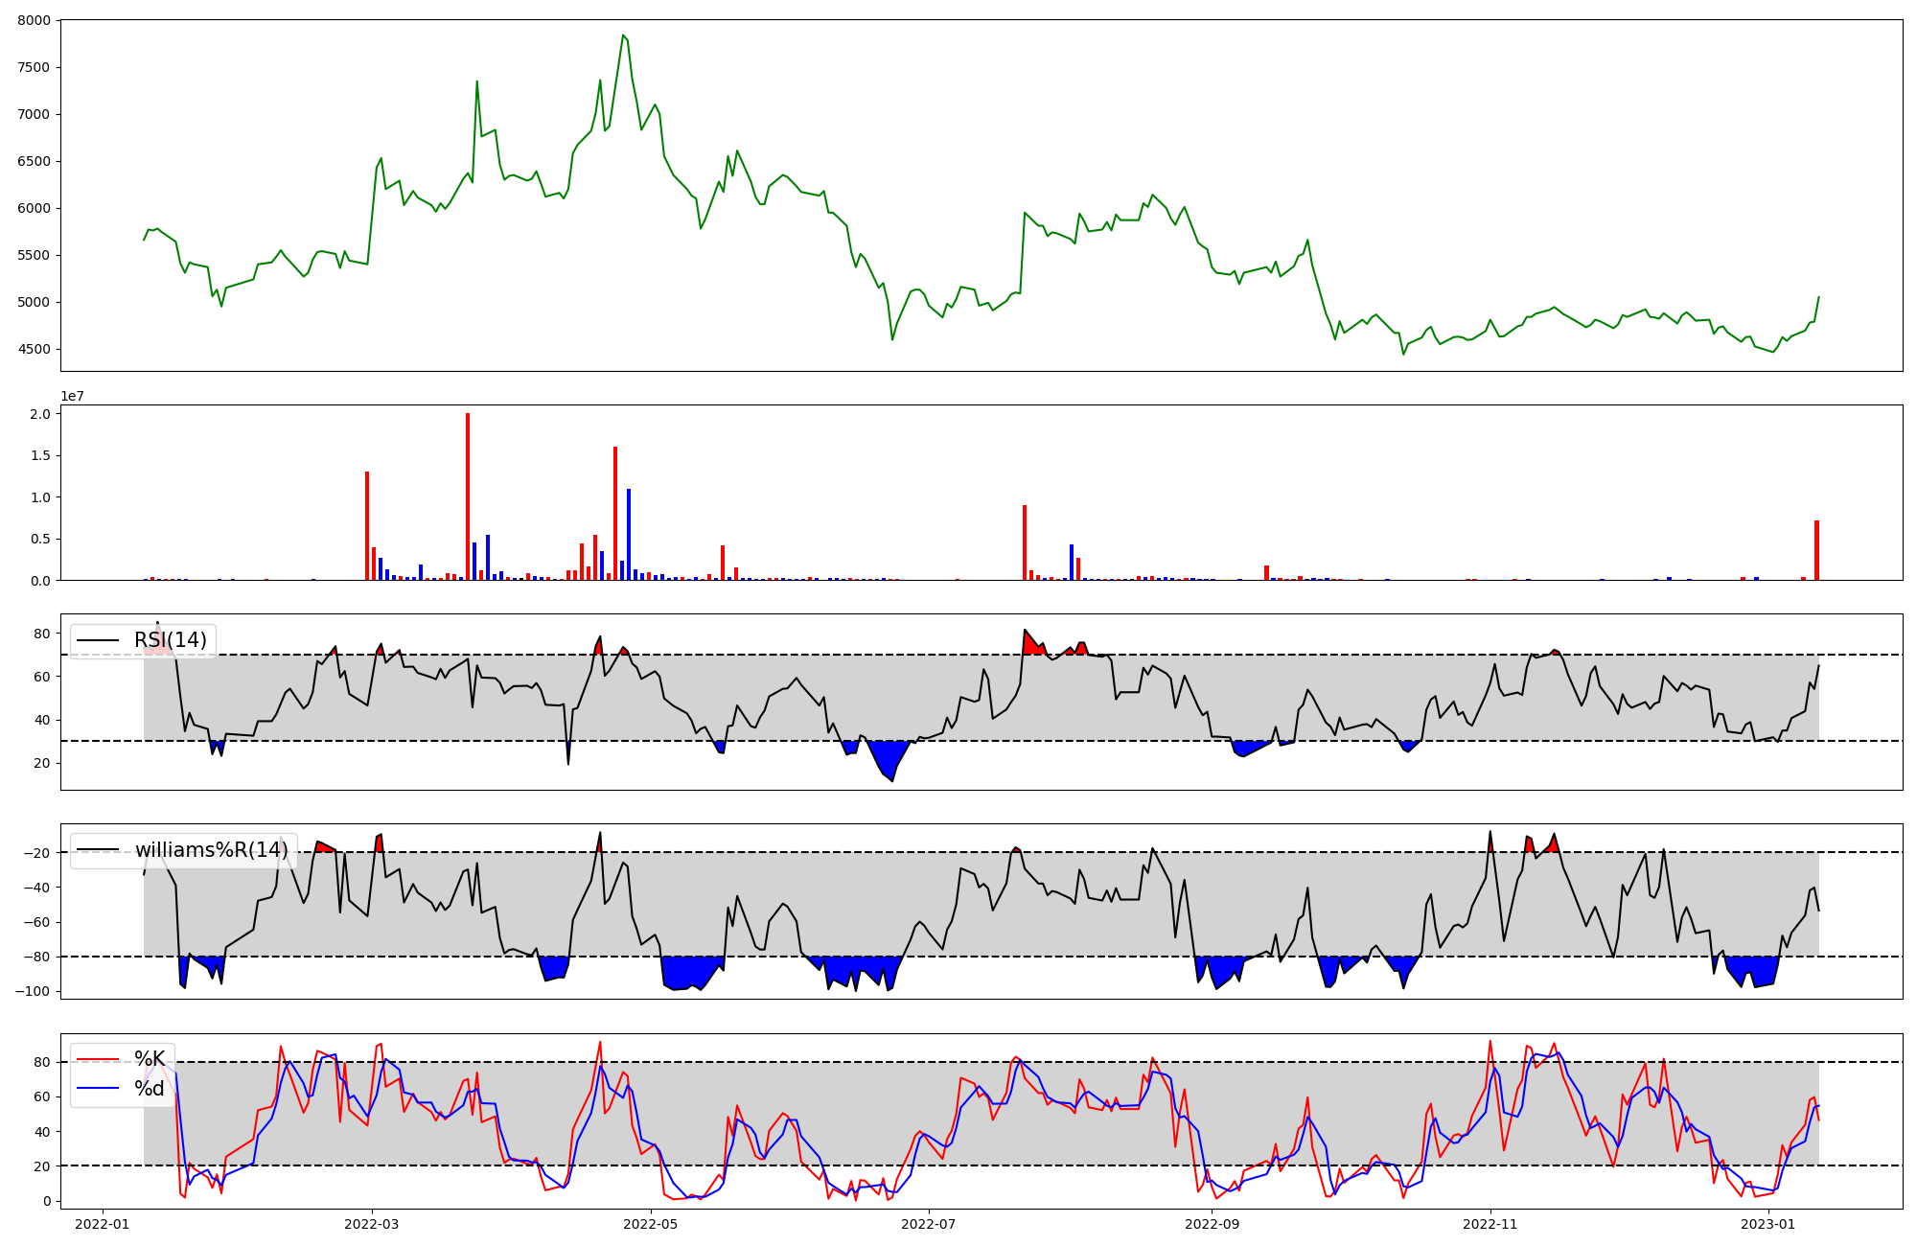Click the last red volume bar at far right
Image resolution: width=1917 pixels, height=1246 pixels.
[1816, 551]
